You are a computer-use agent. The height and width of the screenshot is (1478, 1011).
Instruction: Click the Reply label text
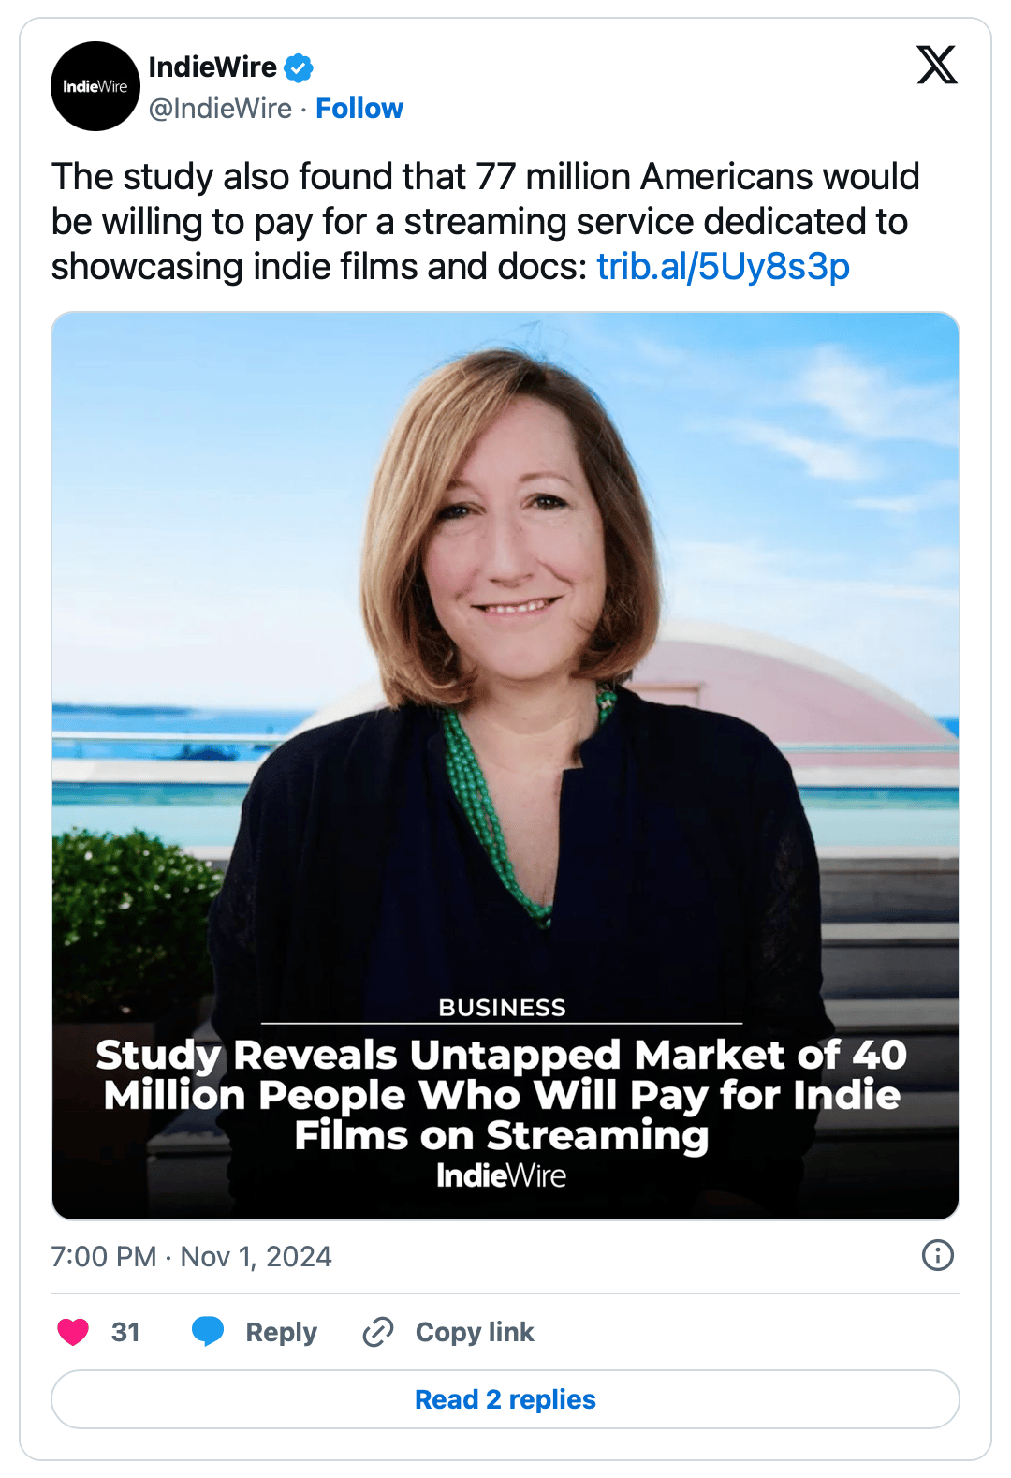pos(281,1332)
